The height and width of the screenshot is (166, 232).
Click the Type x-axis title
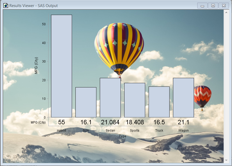point(122,136)
